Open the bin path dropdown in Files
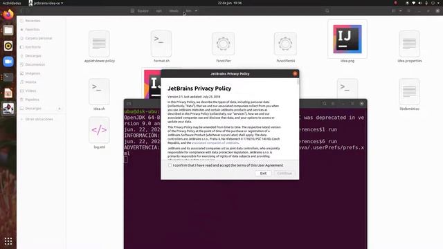 pyautogui.click(x=196, y=11)
